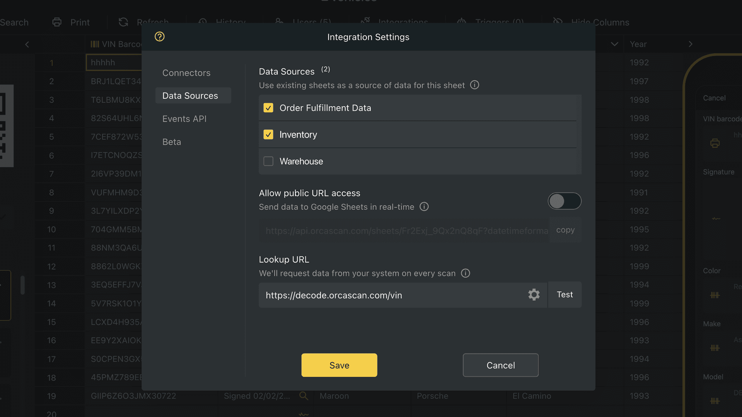
Task: Click the info icon next to Lookup URL description
Action: [465, 273]
